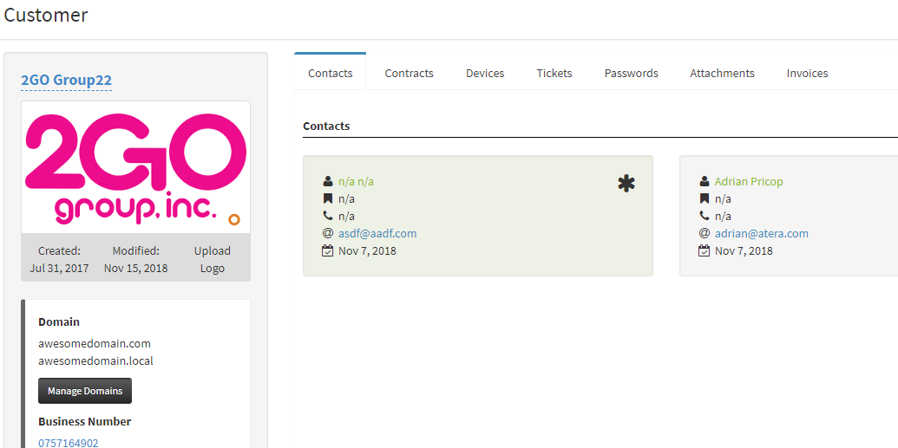Open the Passwords tab
This screenshot has height=448, width=898.
pos(631,74)
